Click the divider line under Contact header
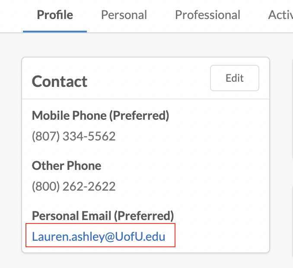This screenshot has height=268, width=293. [x=146, y=99]
